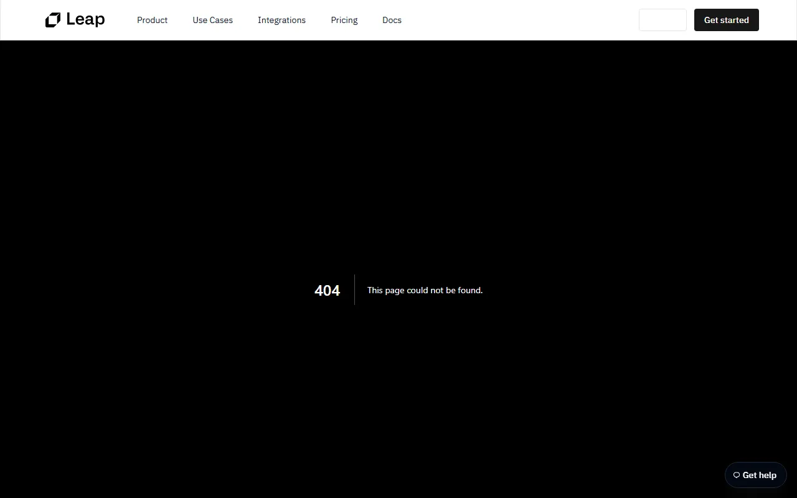Screen dimensions: 797x498
Task: Expand the Product navigation menu
Action: (x=152, y=20)
